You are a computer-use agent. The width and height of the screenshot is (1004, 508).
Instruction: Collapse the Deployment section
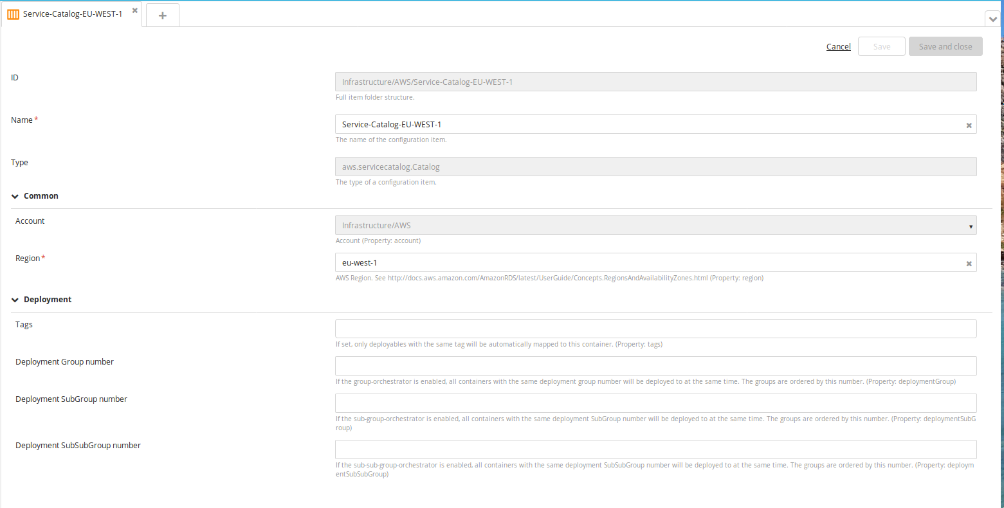click(15, 300)
